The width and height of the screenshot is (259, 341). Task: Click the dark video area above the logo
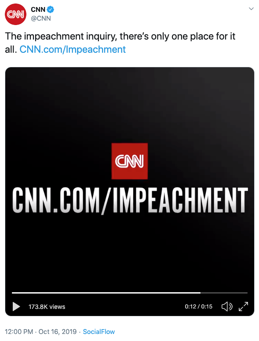click(x=129, y=105)
